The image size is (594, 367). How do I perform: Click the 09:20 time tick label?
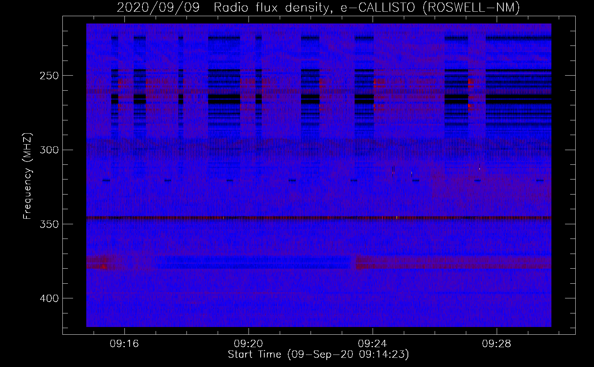pyautogui.click(x=249, y=344)
